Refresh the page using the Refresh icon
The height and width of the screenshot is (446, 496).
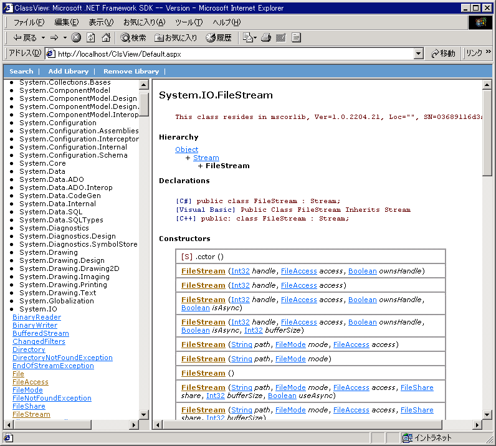(91, 37)
